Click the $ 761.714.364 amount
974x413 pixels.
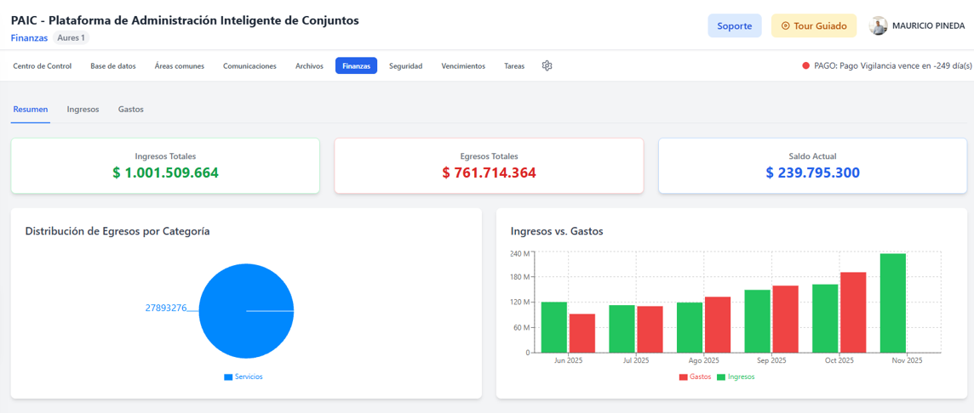click(489, 173)
